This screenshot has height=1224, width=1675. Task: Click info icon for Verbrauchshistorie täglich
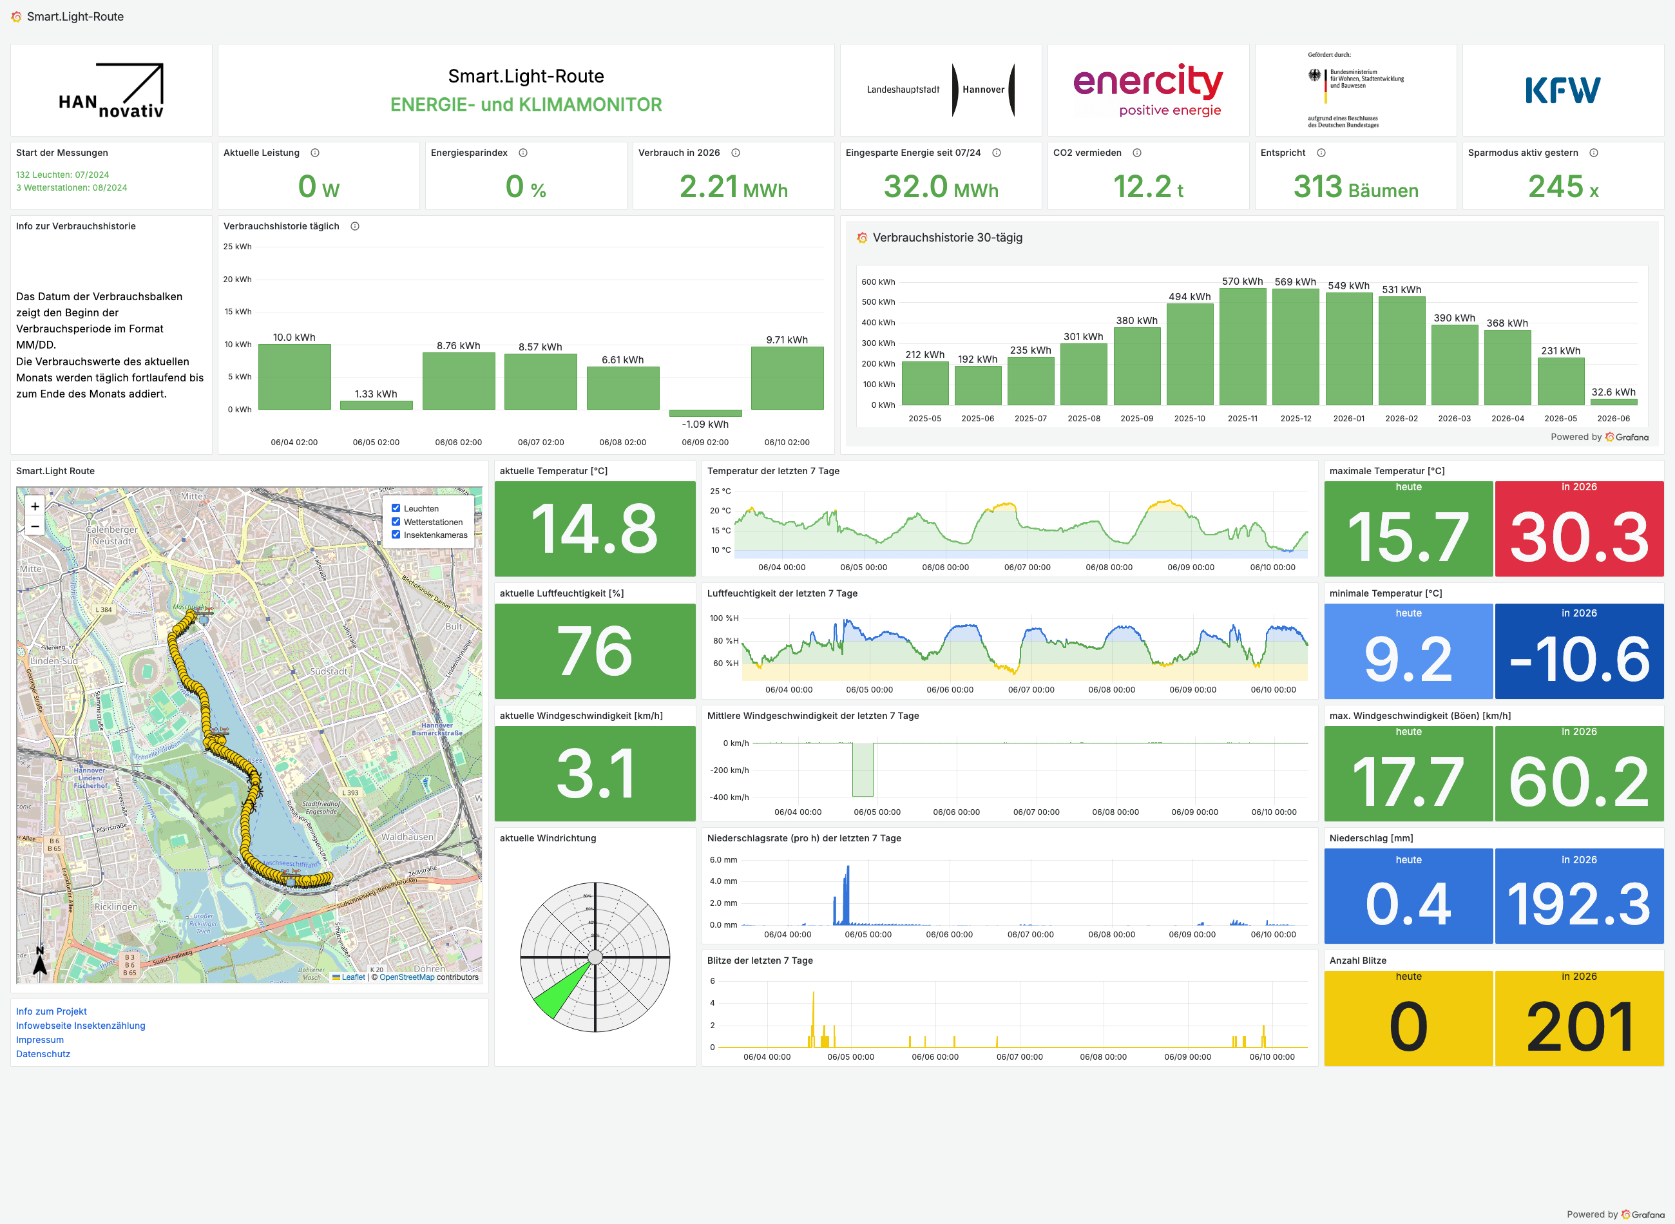[355, 226]
